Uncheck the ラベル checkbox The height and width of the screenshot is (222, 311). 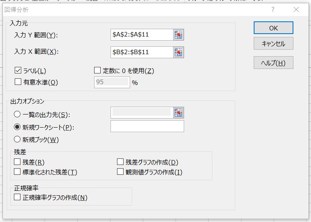tap(18, 71)
